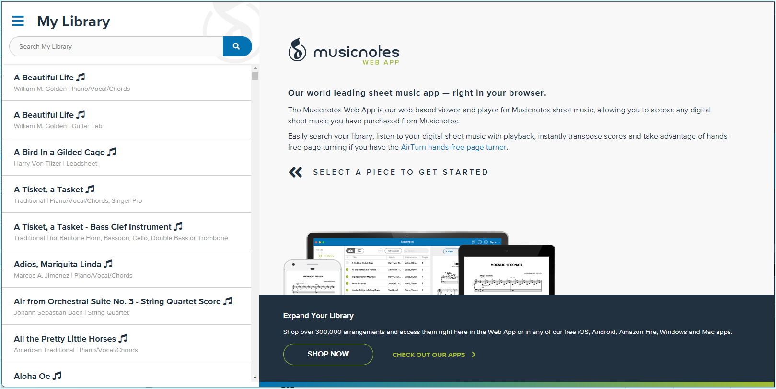Click the My Library heading
The width and height of the screenshot is (776, 389).
(73, 22)
